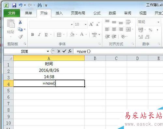Toggle Bold formatting
This screenshot has width=163, height=129.
point(33,35)
